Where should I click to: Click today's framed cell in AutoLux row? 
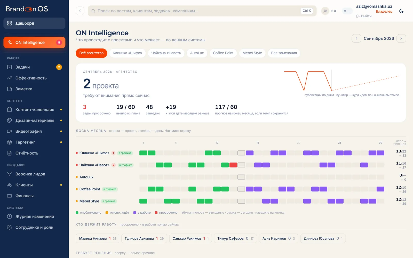pyautogui.click(x=241, y=177)
